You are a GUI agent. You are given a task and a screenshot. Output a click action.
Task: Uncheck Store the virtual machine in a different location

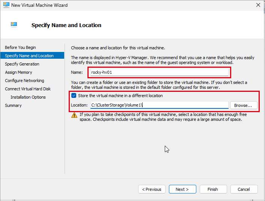click(x=74, y=96)
